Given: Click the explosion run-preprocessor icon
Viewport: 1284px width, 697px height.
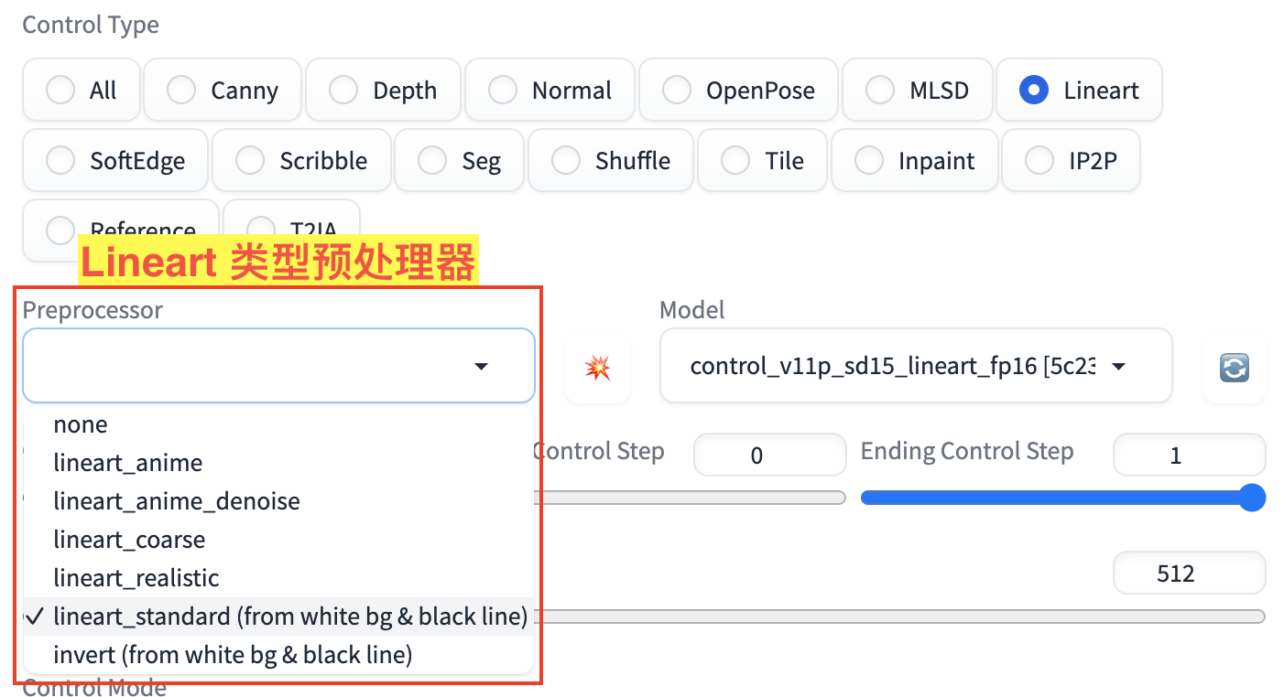Looking at the screenshot, I should click(x=598, y=368).
